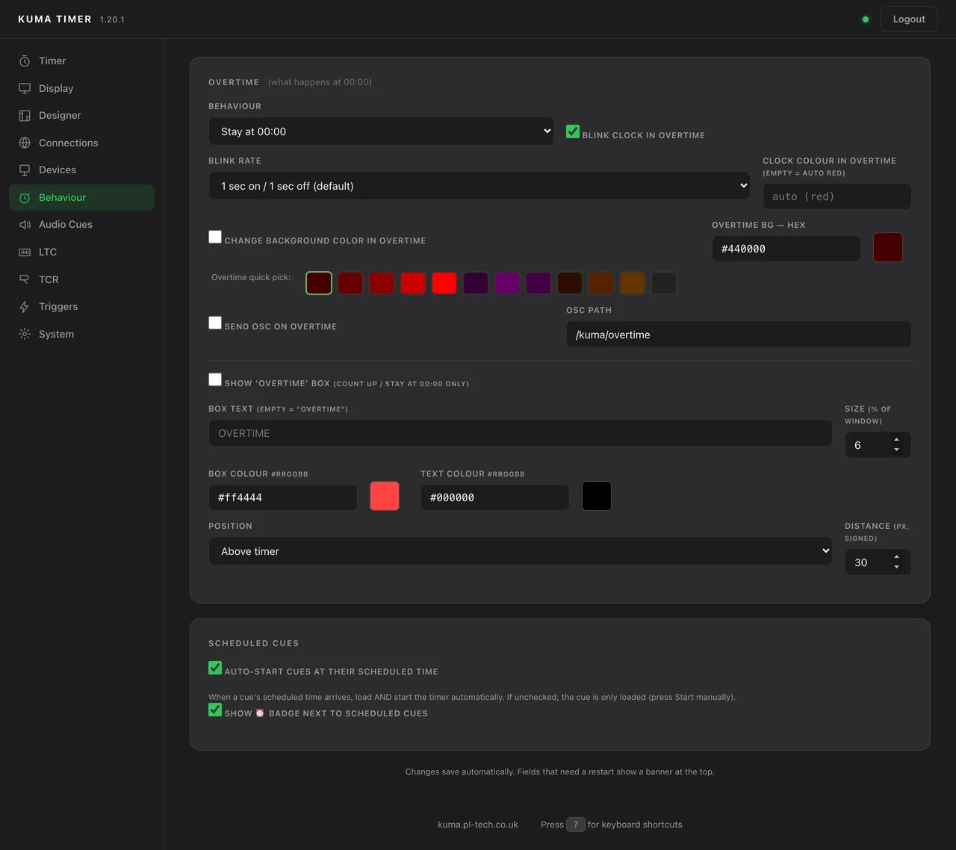Open the kuma.pl-tech.co.uk link
The height and width of the screenshot is (850, 956).
click(x=478, y=825)
